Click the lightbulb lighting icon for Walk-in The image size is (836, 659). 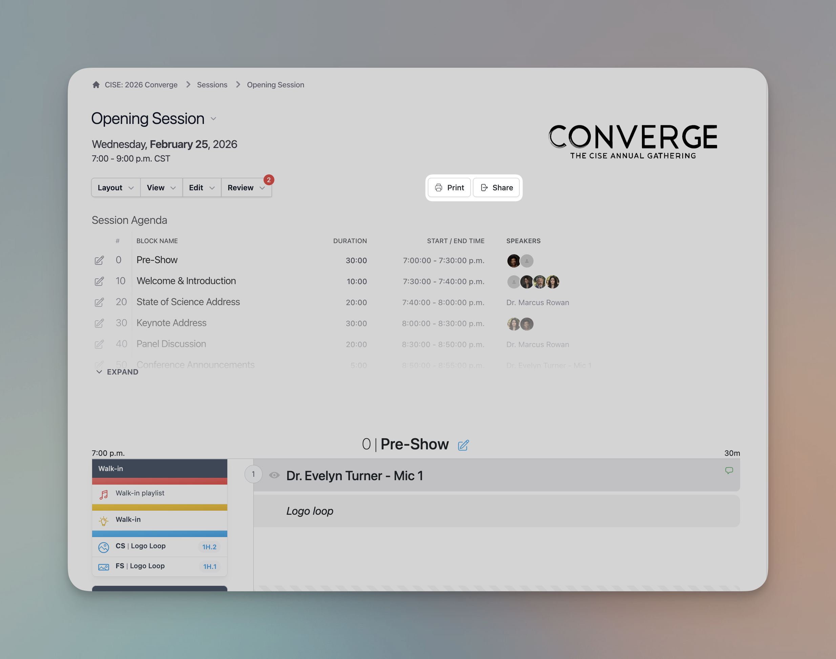click(x=103, y=521)
